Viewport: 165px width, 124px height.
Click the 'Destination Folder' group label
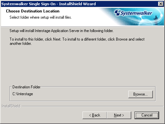tap(27, 87)
